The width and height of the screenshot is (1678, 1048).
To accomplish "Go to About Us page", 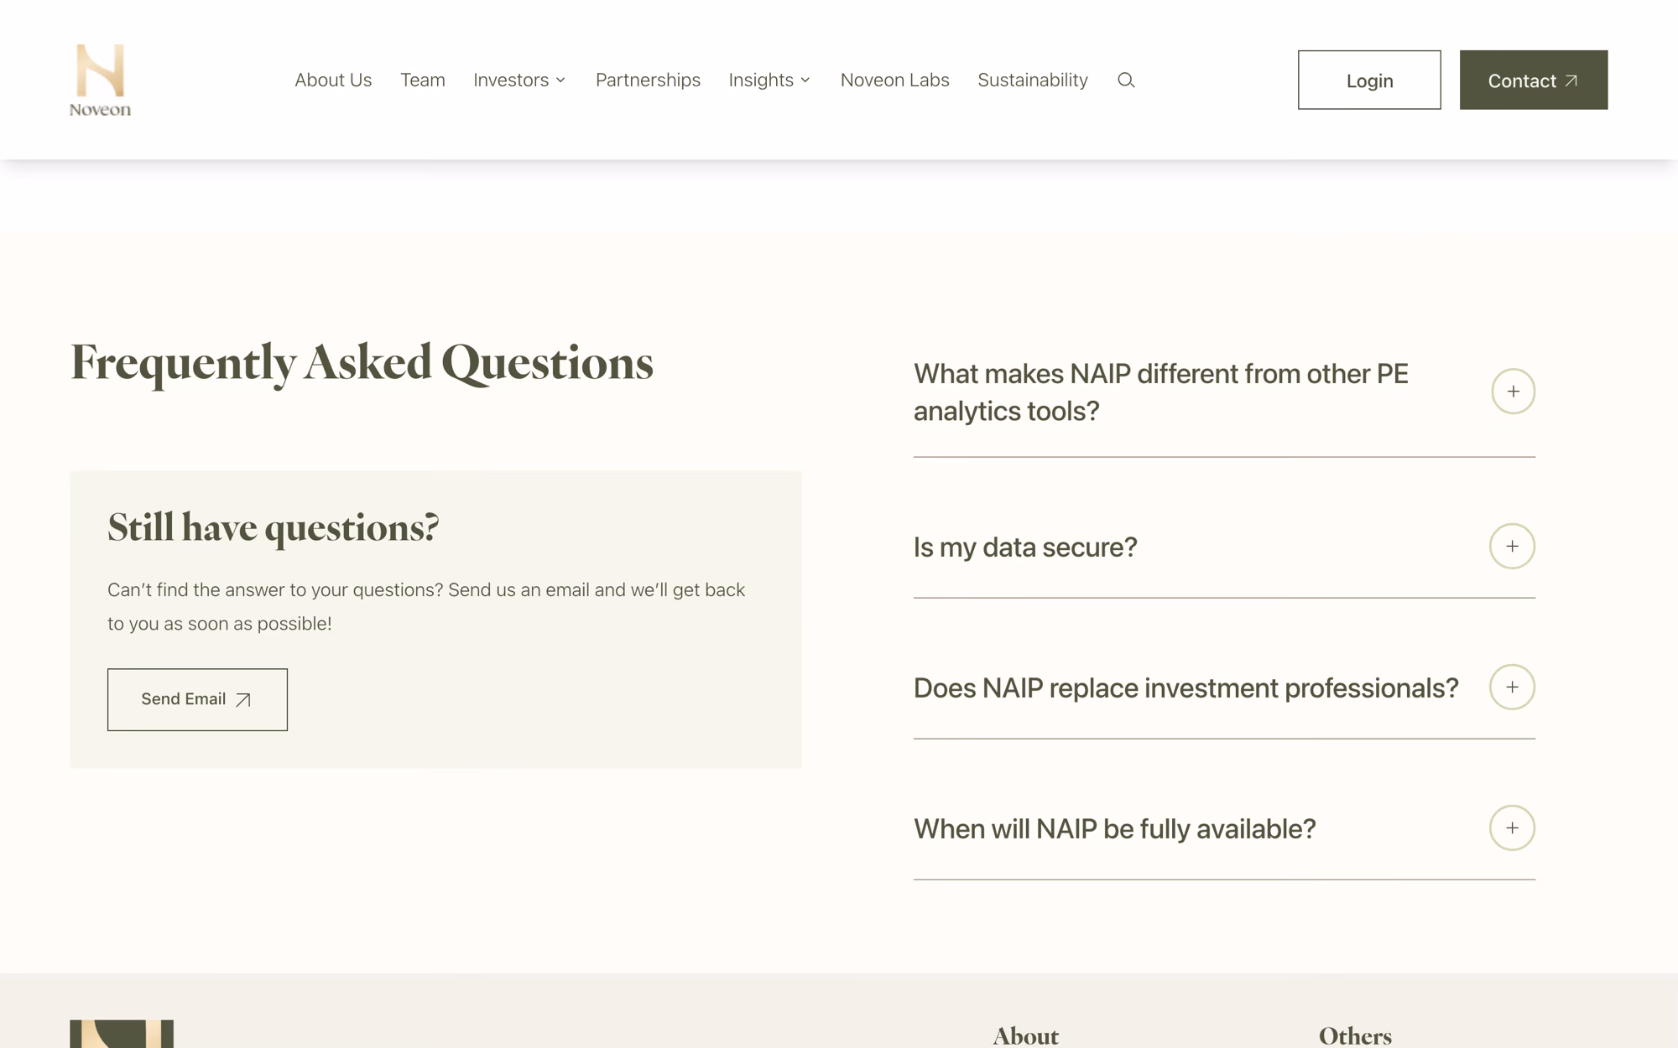I will point(333,80).
